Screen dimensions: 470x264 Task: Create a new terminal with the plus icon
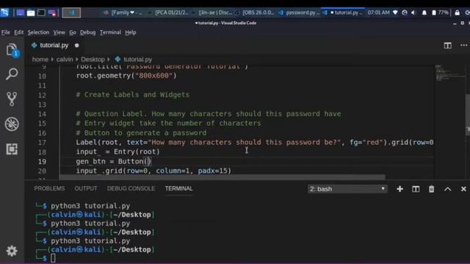399,189
